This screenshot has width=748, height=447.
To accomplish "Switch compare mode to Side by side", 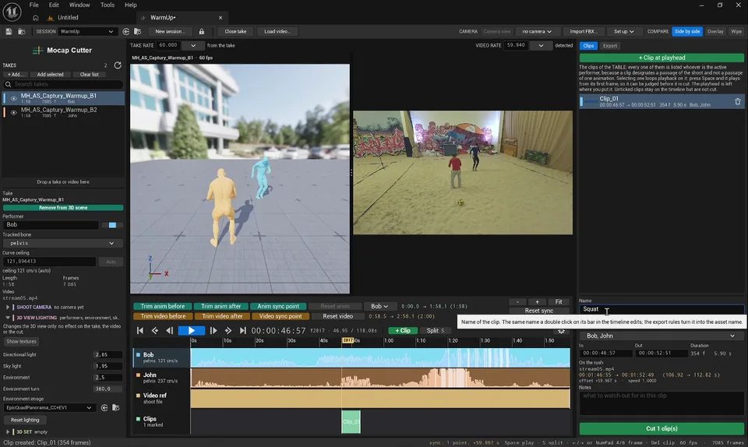I will [x=687, y=31].
